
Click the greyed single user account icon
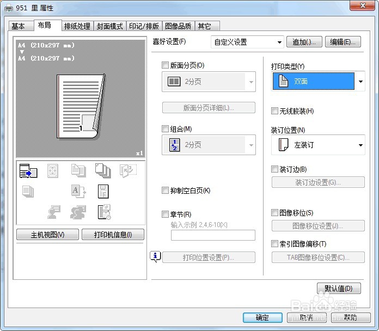click(x=54, y=212)
